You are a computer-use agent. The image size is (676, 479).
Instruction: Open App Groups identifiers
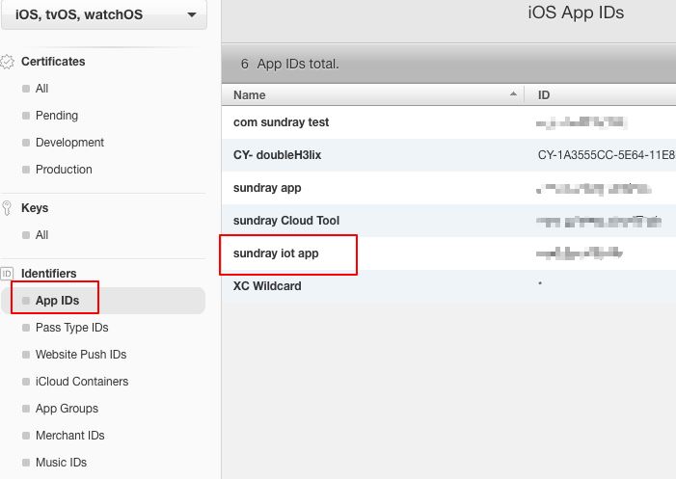pyautogui.click(x=67, y=409)
